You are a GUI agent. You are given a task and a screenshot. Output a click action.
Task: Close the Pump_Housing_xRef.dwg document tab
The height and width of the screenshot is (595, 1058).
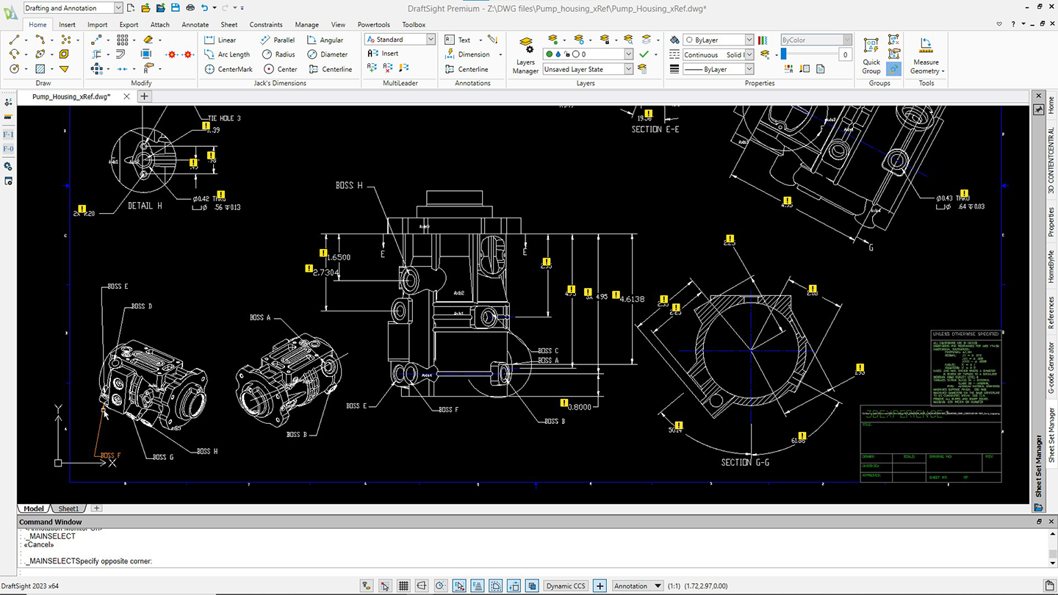pos(126,96)
